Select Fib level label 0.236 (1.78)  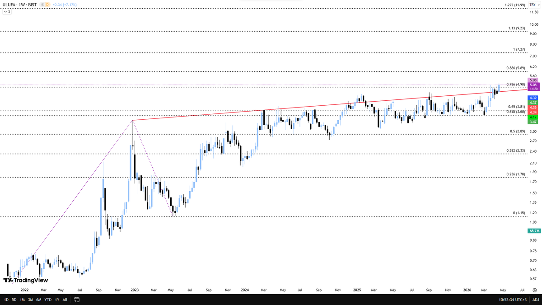516,174
